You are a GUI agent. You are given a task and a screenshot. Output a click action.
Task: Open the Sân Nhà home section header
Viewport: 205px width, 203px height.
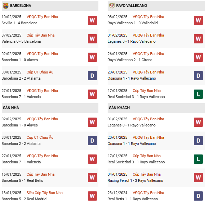coord(11,108)
